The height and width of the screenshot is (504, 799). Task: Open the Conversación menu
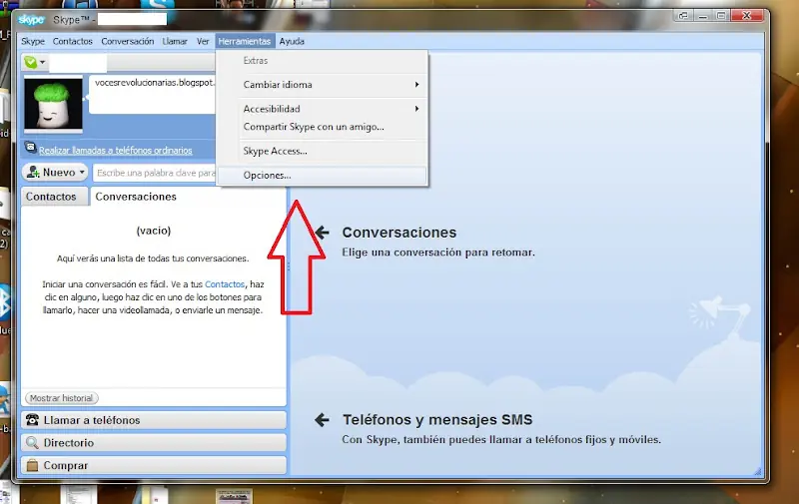128,41
